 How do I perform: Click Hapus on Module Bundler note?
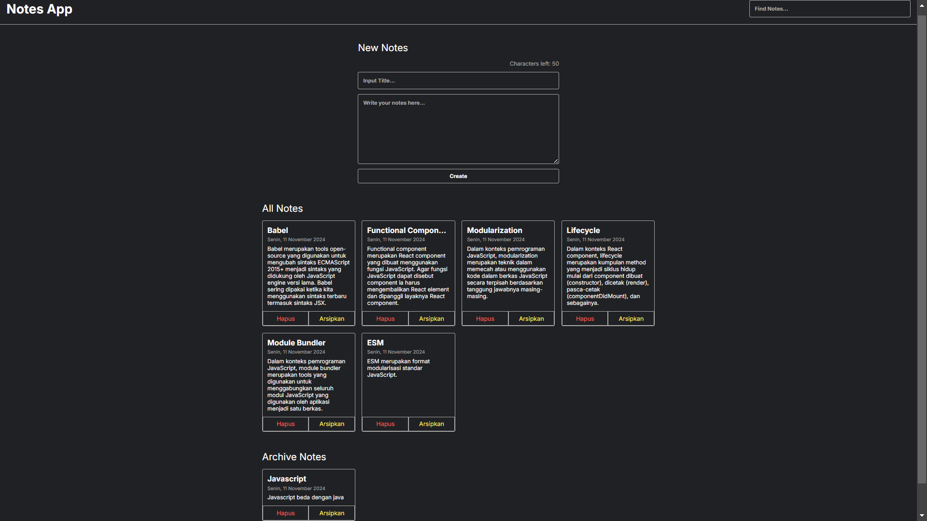pyautogui.click(x=285, y=424)
